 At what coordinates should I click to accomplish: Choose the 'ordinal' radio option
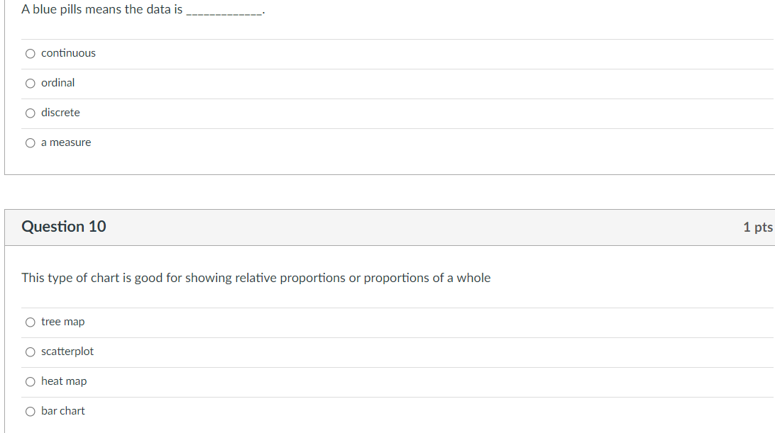coord(30,83)
